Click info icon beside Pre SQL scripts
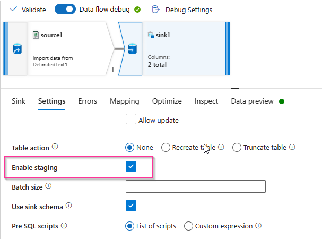 (64, 226)
